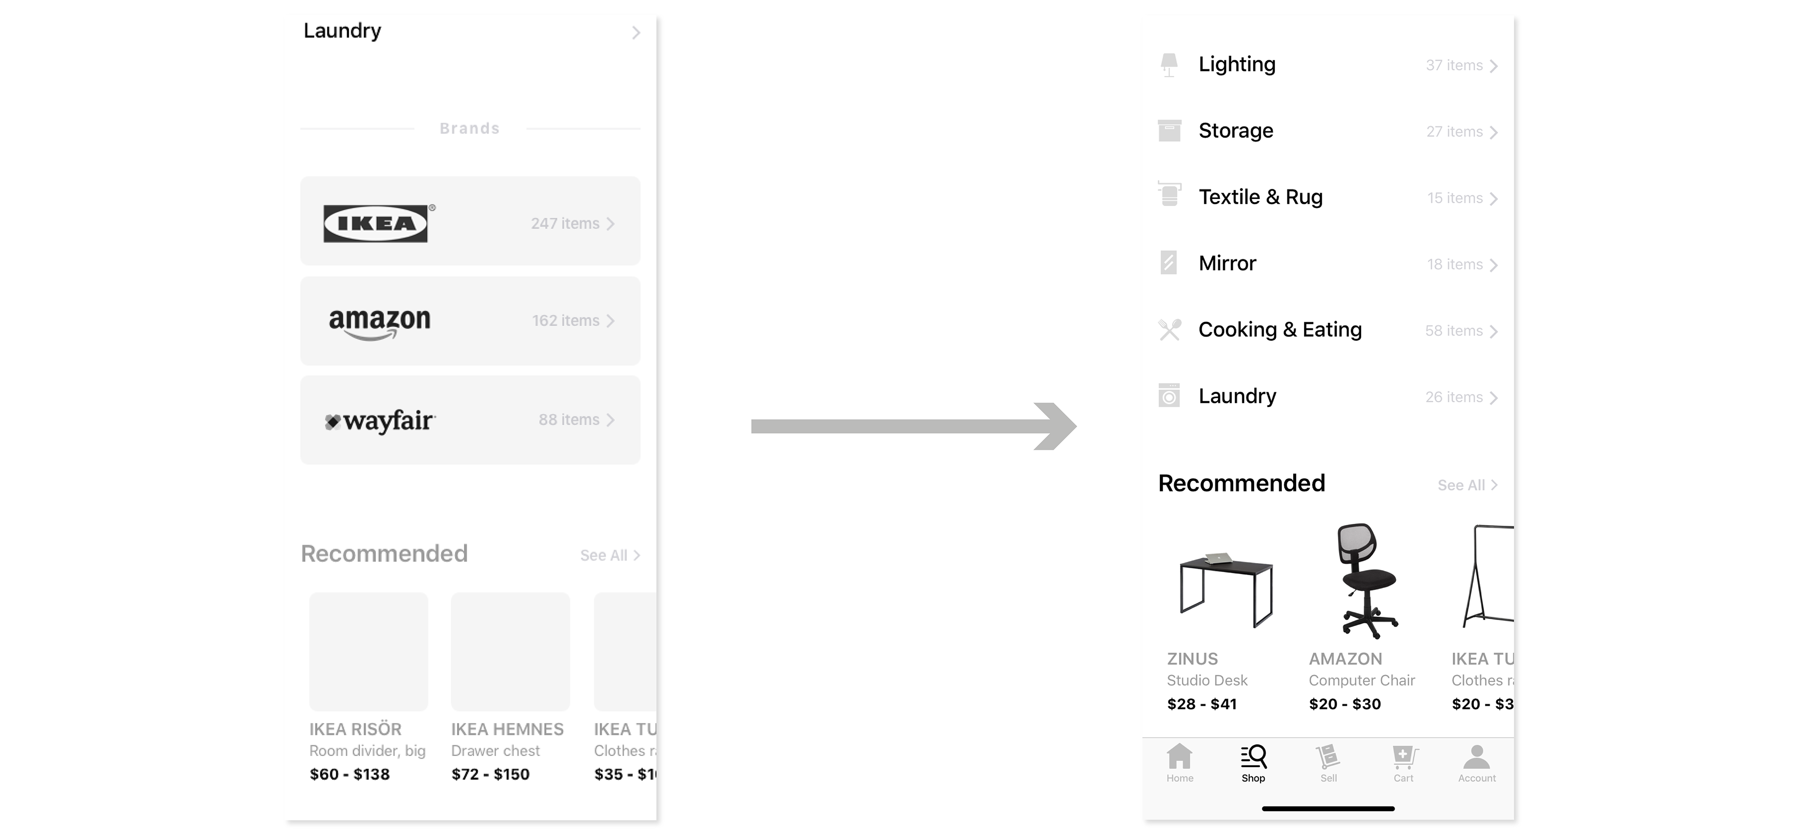This screenshot has width=1796, height=835.
Task: Click the $20 - $30 price under Computer Chair
Action: pos(1345,704)
